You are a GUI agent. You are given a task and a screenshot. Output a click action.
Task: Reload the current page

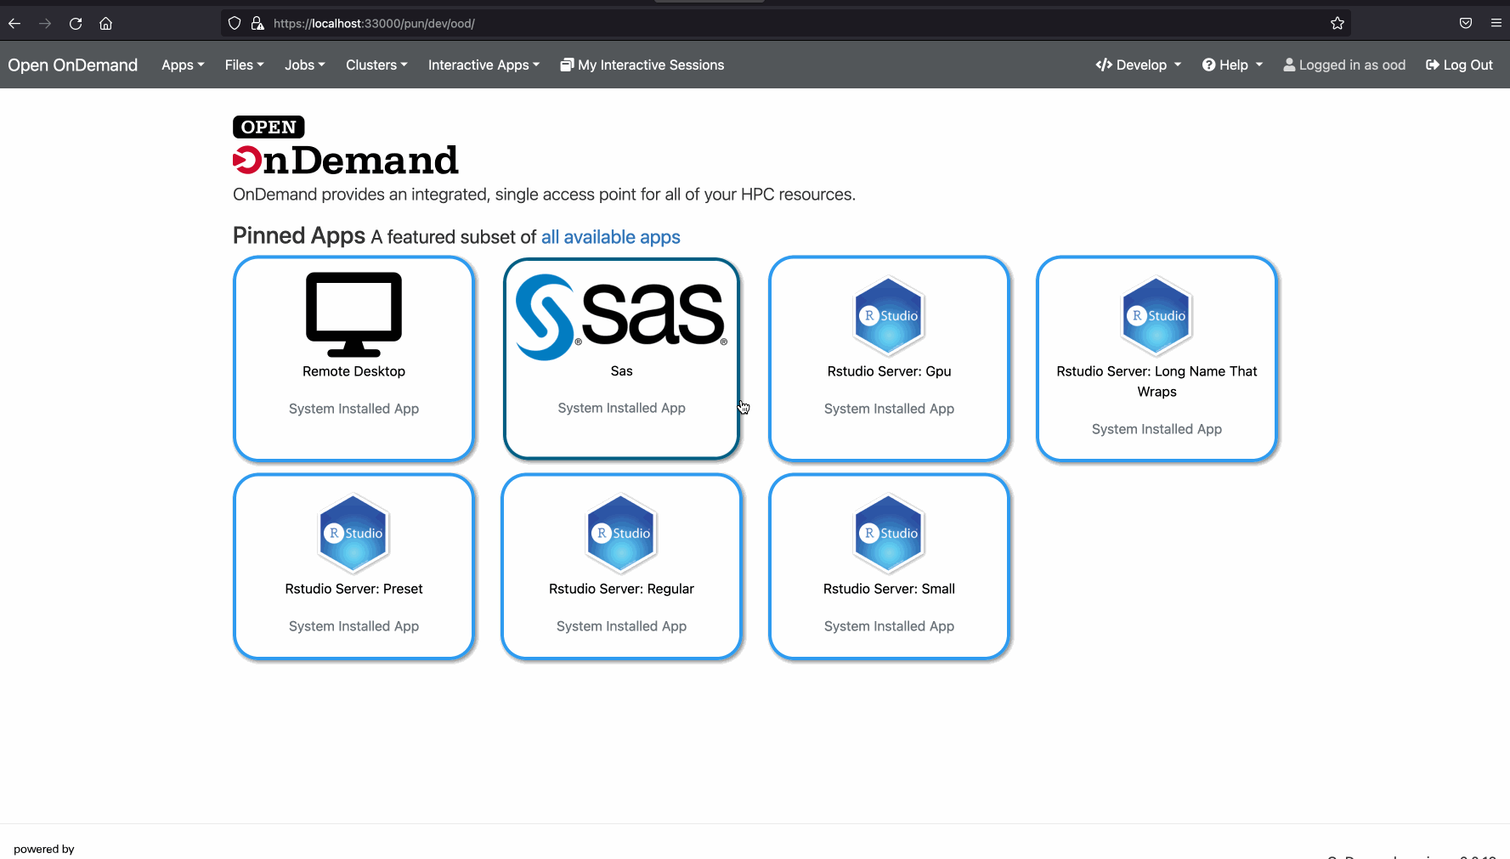tap(76, 23)
